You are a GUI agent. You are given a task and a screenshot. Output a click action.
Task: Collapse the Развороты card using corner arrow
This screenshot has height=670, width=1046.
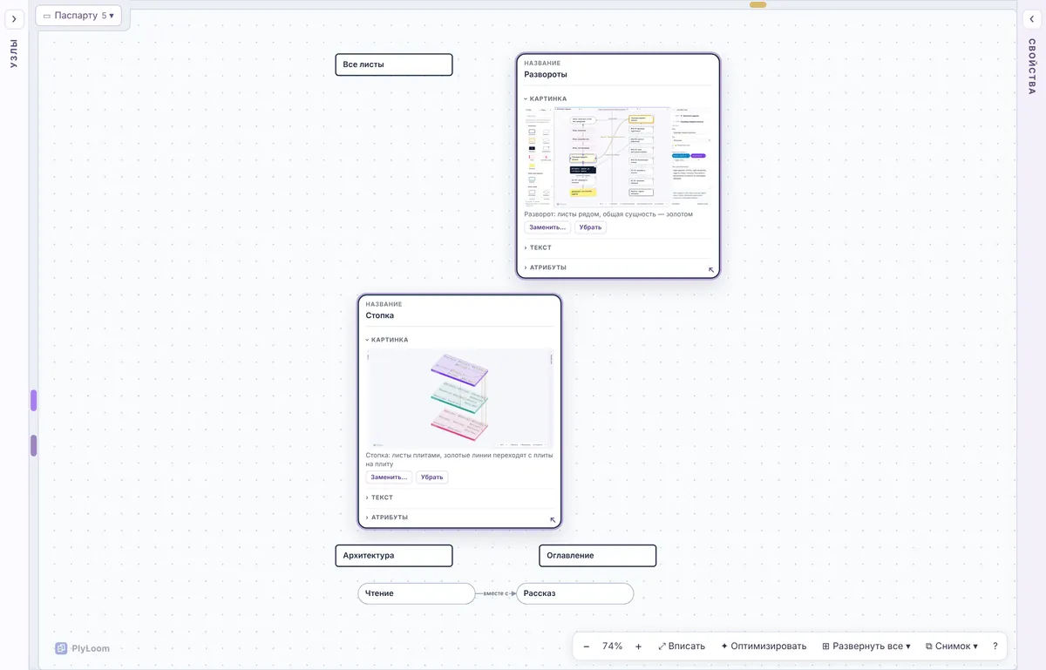pos(711,270)
